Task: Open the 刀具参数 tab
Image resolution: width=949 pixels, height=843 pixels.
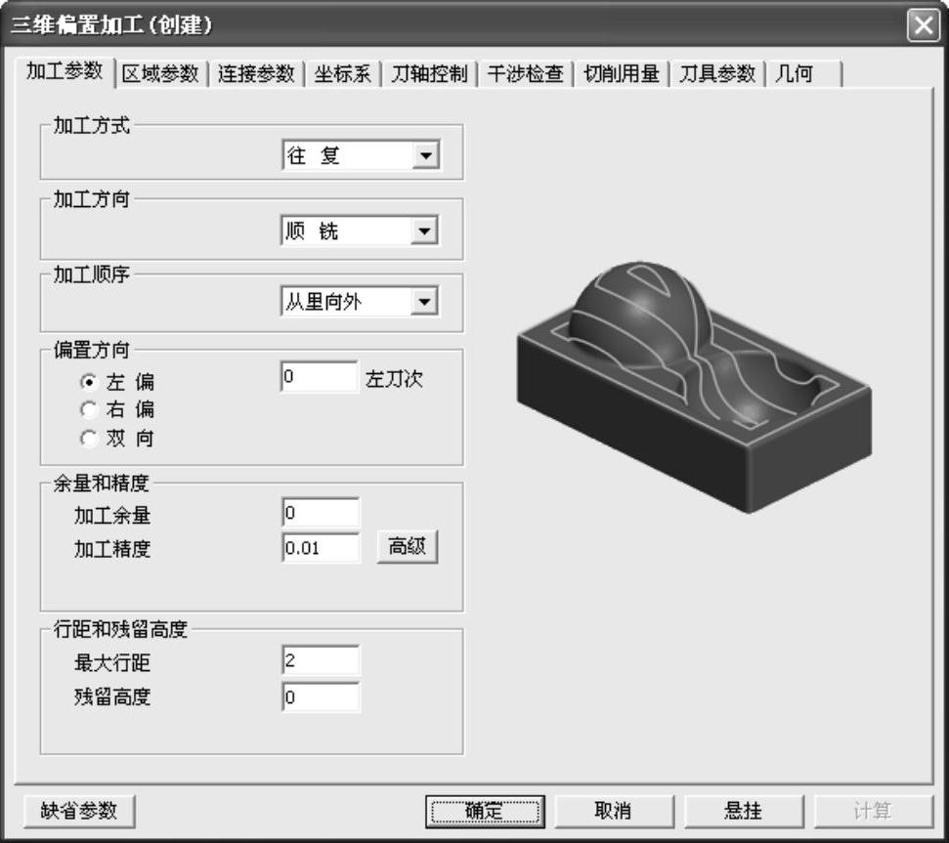Action: click(x=717, y=74)
